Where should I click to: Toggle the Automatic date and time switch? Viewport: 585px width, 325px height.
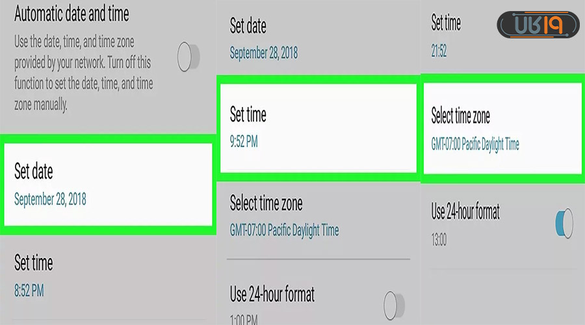(x=188, y=58)
